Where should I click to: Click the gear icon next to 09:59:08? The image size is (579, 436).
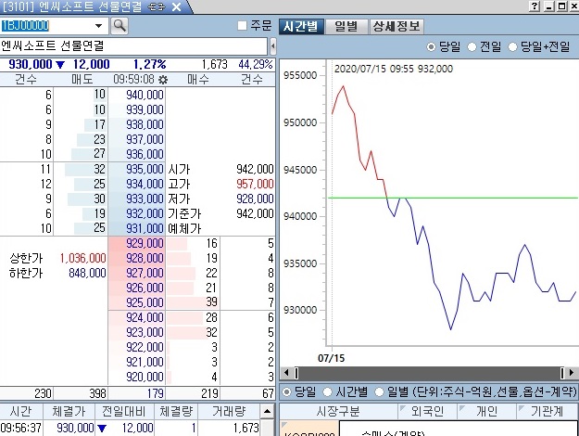point(162,80)
